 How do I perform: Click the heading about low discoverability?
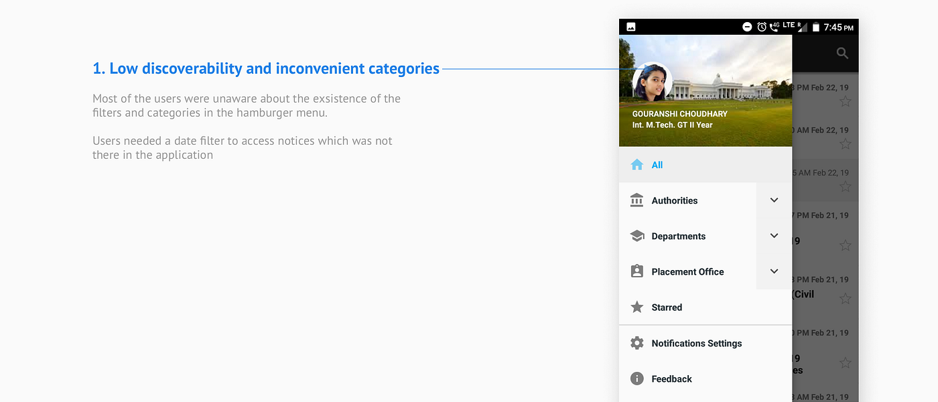click(265, 68)
